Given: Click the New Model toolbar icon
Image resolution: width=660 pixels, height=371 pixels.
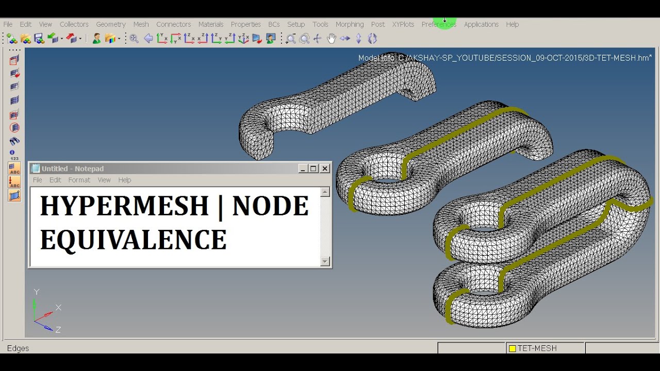Looking at the screenshot, I should 12,39.
